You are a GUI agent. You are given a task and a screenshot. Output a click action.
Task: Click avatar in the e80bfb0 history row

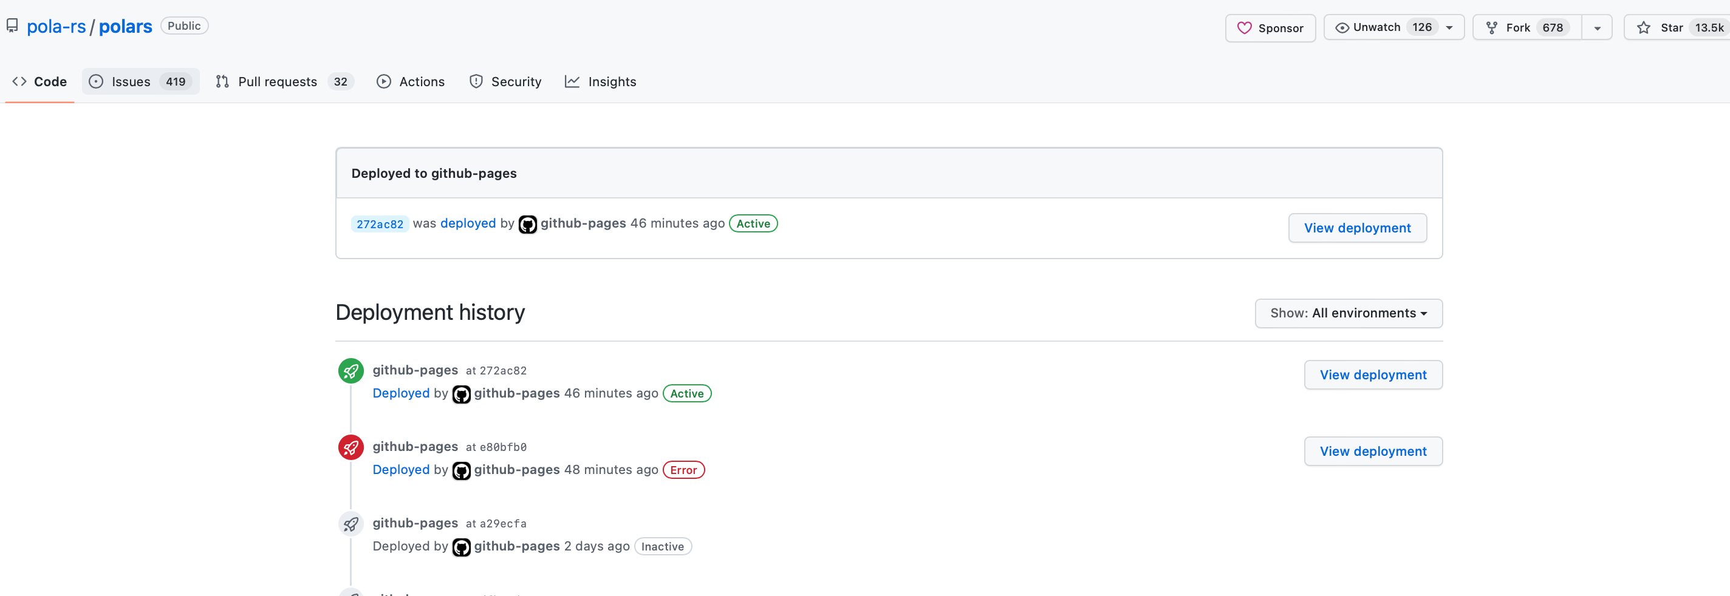tap(460, 470)
